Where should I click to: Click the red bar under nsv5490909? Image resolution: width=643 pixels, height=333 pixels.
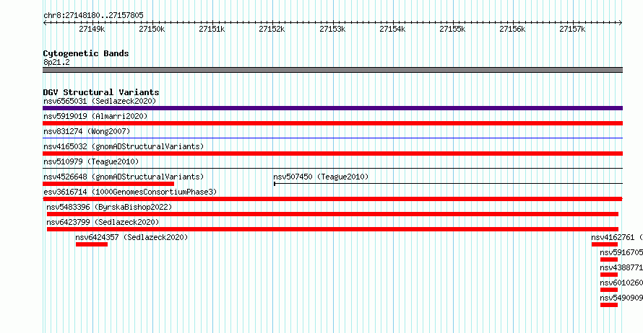pos(609,305)
